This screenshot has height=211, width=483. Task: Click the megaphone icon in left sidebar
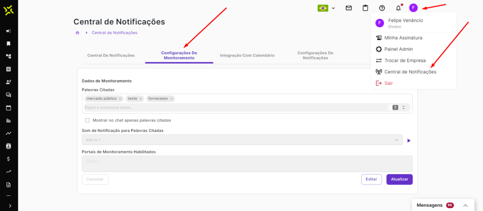(x=8, y=31)
